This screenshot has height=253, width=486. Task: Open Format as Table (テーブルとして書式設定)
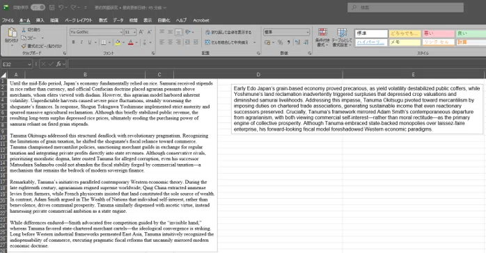[342, 38]
